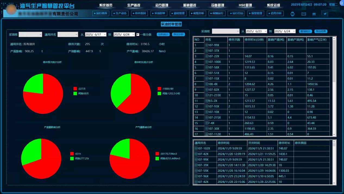
Task: Click the 查询统计 button
Action: tap(306, 31)
